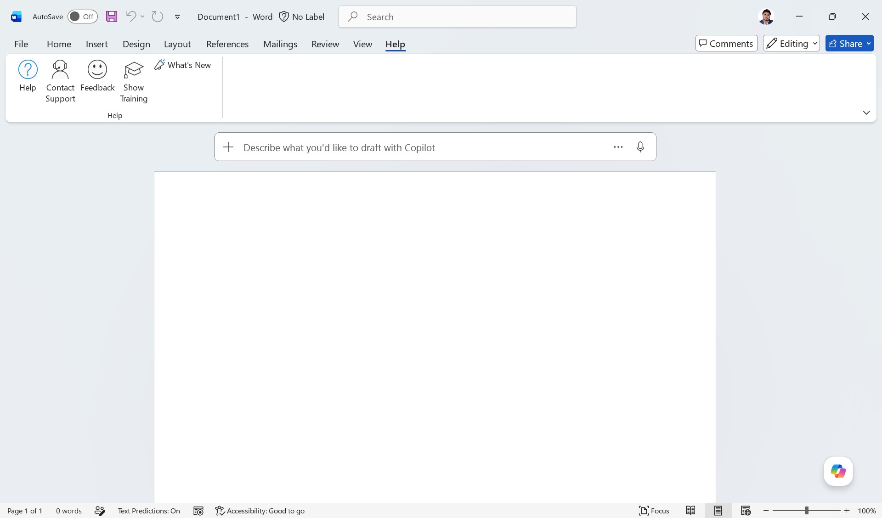Viewport: 882px width, 518px height.
Task: Switch to the Home tab
Action: pos(59,44)
